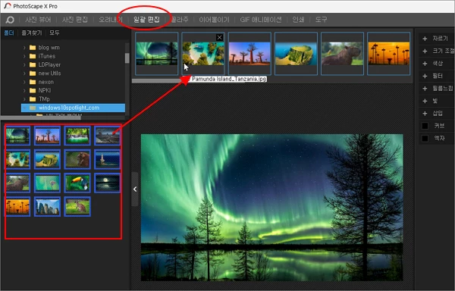Viewport: 455px width, 291px height.
Task: Open the 콜라주 tab
Action: (x=180, y=20)
